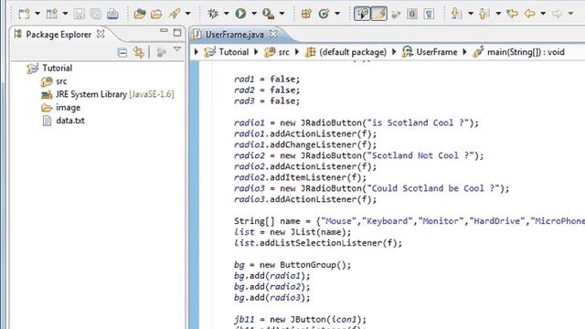This screenshot has width=585, height=329.
Task: Minimize the Package Explorer panel
Action: click(x=164, y=31)
